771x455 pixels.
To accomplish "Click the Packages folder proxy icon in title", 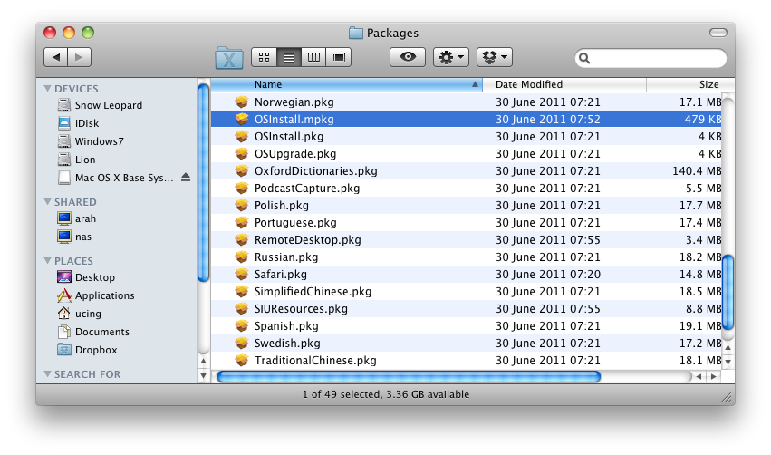I will click(x=355, y=33).
